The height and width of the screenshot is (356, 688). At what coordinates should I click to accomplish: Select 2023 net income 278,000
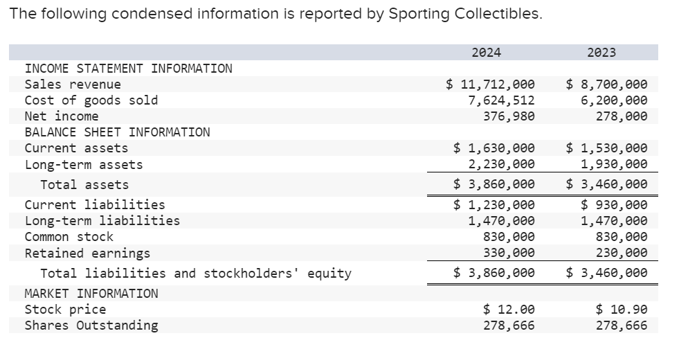click(x=622, y=116)
